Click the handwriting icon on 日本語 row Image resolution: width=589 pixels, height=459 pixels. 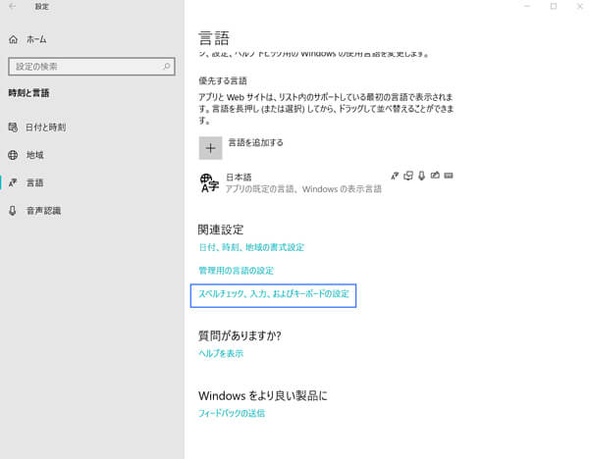[435, 176]
